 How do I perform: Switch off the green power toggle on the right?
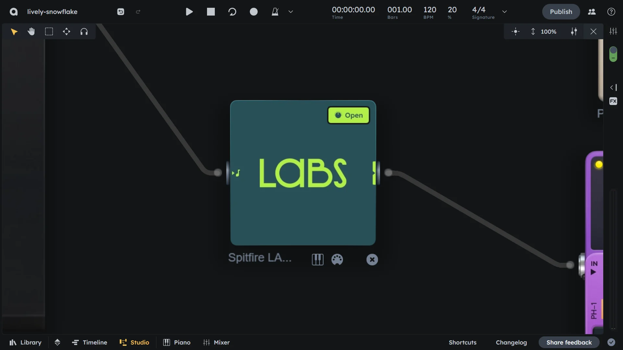pyautogui.click(x=613, y=54)
